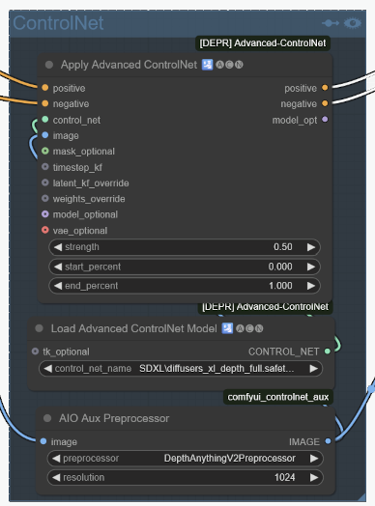375x506 pixels.
Task: Click the CONTROL_NET output socket
Action: (x=328, y=351)
